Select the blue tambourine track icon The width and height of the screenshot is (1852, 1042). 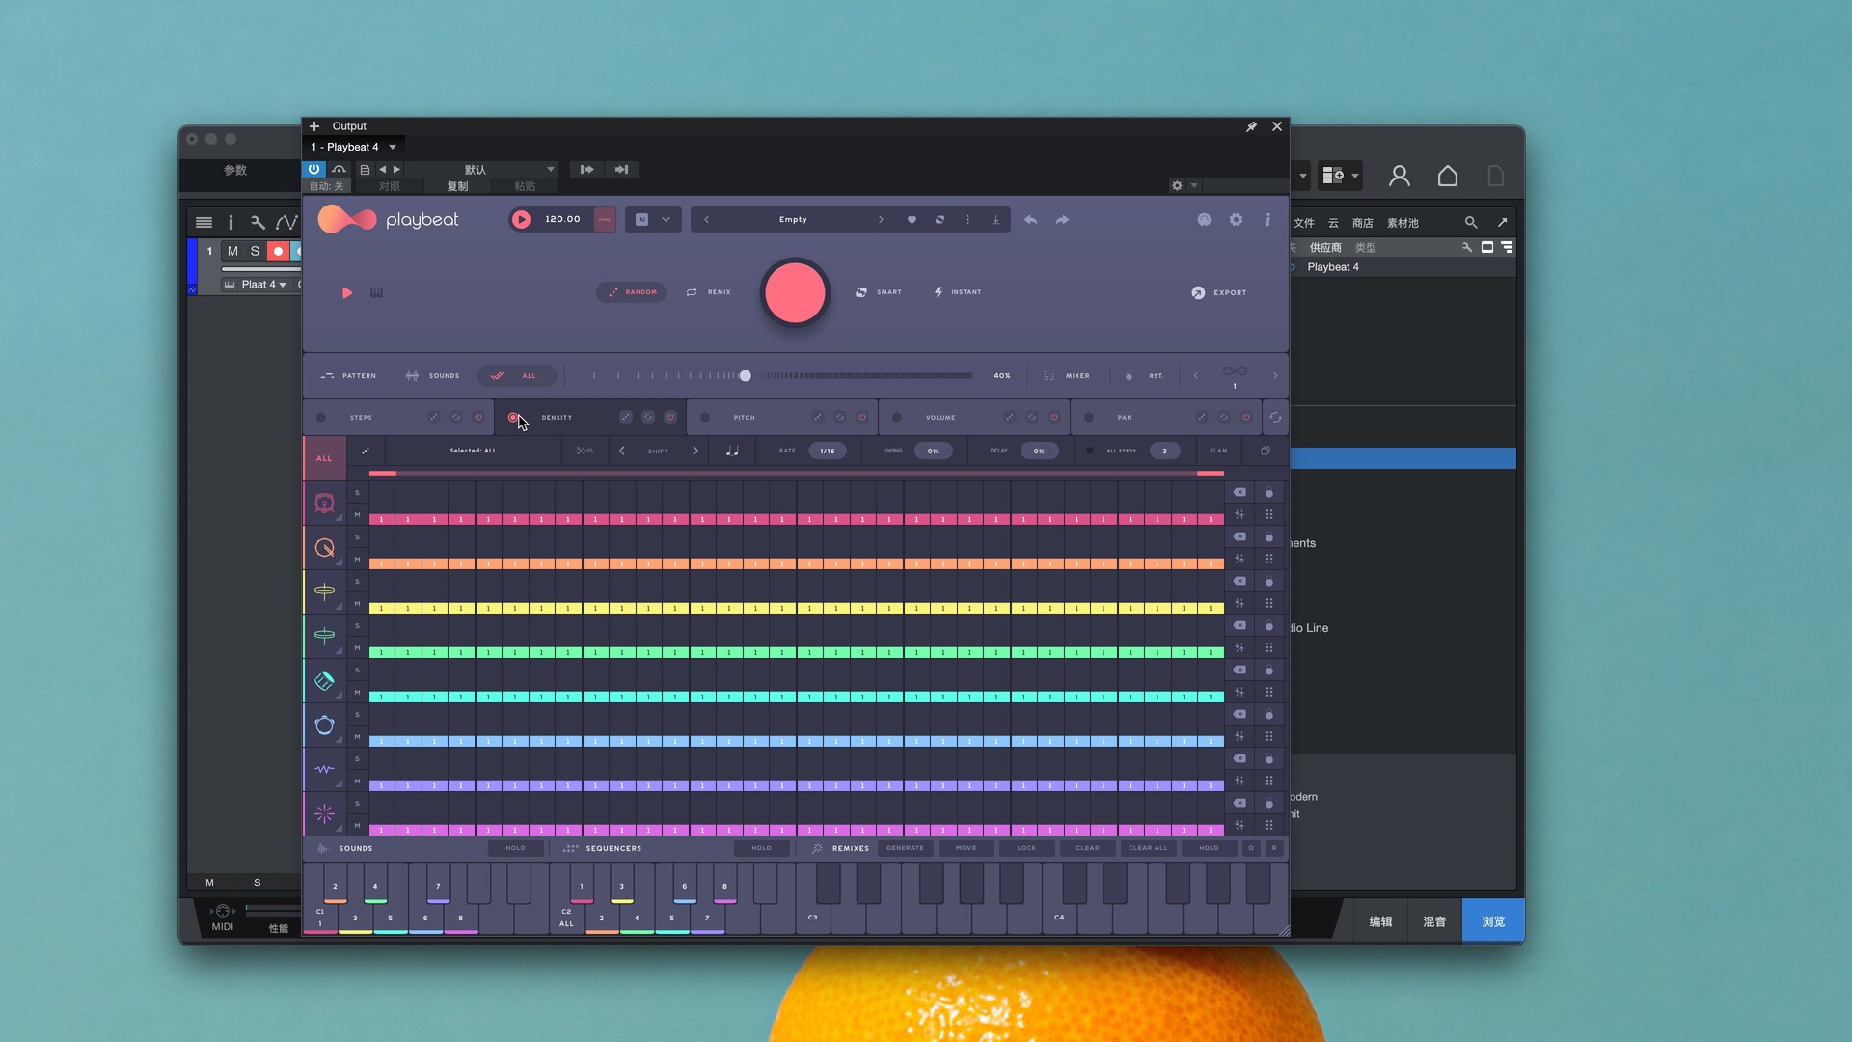[324, 726]
